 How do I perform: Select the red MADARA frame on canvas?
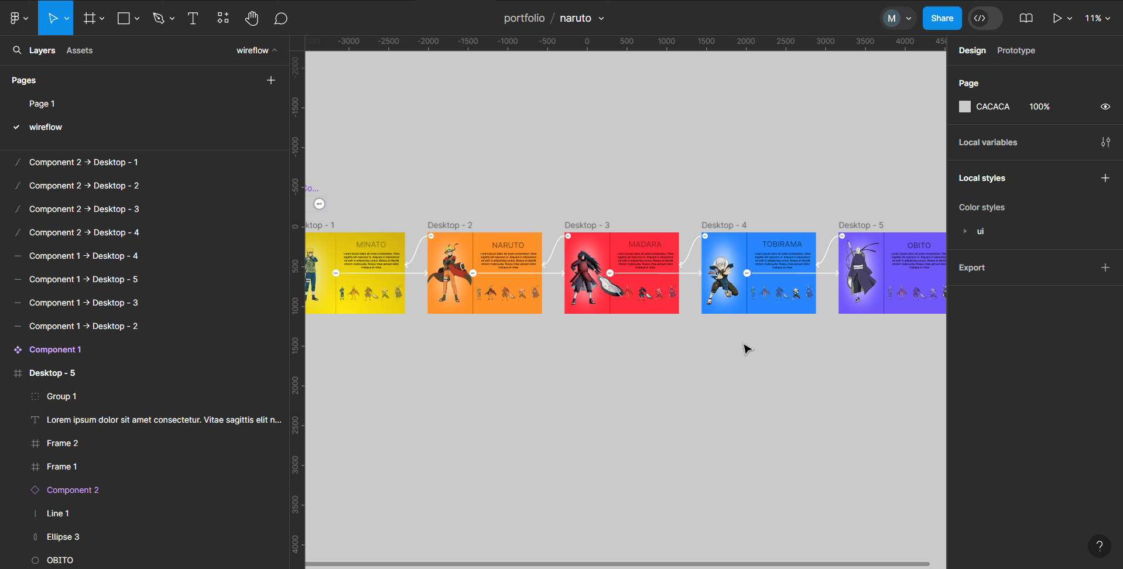(x=622, y=273)
